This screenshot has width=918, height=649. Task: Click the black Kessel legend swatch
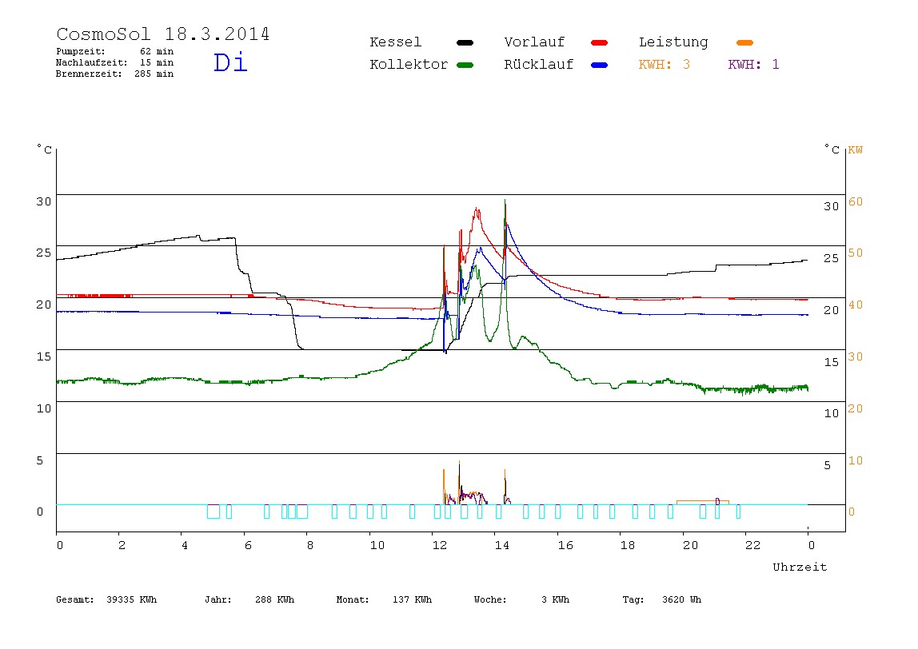pos(465,42)
